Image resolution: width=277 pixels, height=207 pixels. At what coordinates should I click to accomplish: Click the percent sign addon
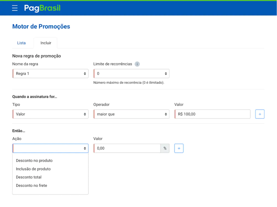click(165, 148)
